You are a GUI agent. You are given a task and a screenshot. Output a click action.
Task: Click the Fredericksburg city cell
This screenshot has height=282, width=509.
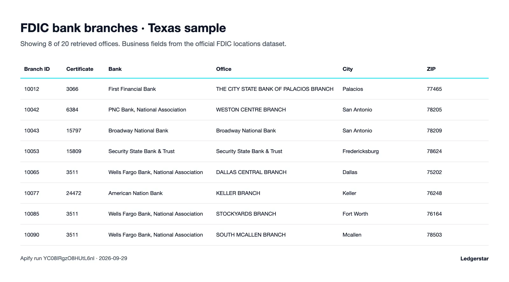click(361, 151)
